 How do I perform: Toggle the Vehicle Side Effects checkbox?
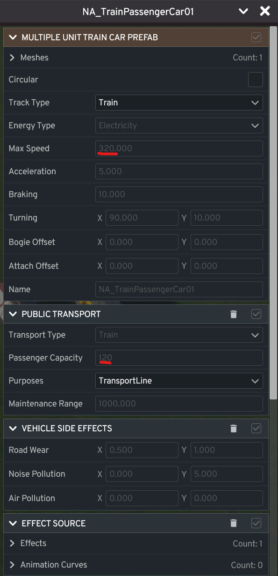[x=256, y=428]
